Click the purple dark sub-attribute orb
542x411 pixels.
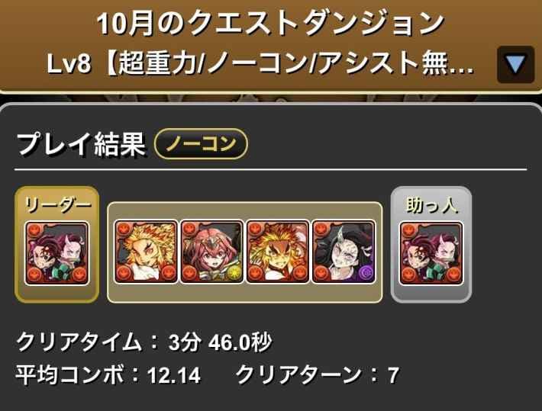366,275
